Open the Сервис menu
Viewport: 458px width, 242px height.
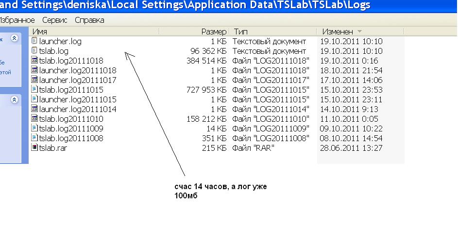tap(54, 20)
